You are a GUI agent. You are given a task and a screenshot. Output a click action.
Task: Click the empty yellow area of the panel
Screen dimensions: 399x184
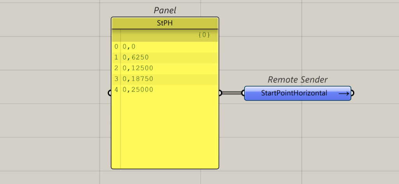(x=169, y=132)
